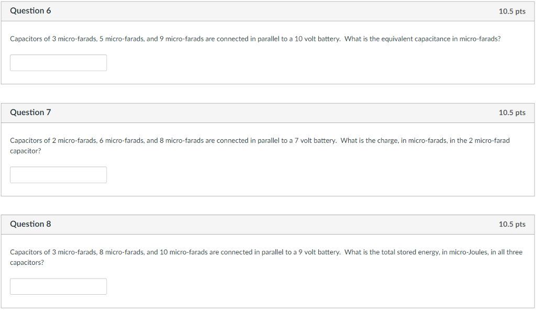Screen dimensions: 536x312
Task: Click the 10.5 pts label for Question 8
Action: click(x=512, y=224)
